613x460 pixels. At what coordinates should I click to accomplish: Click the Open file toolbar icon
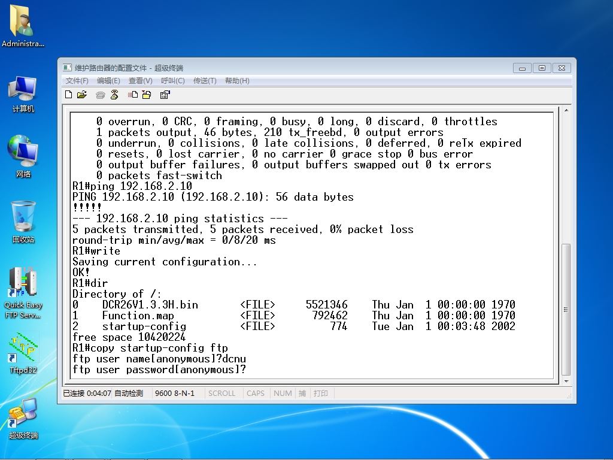click(81, 95)
